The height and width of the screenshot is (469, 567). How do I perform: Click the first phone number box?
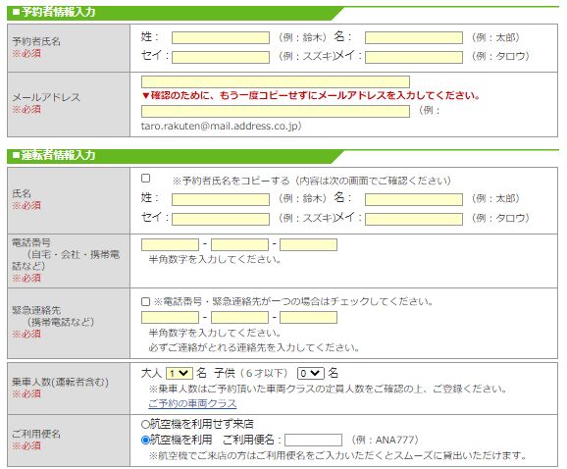tap(170, 245)
